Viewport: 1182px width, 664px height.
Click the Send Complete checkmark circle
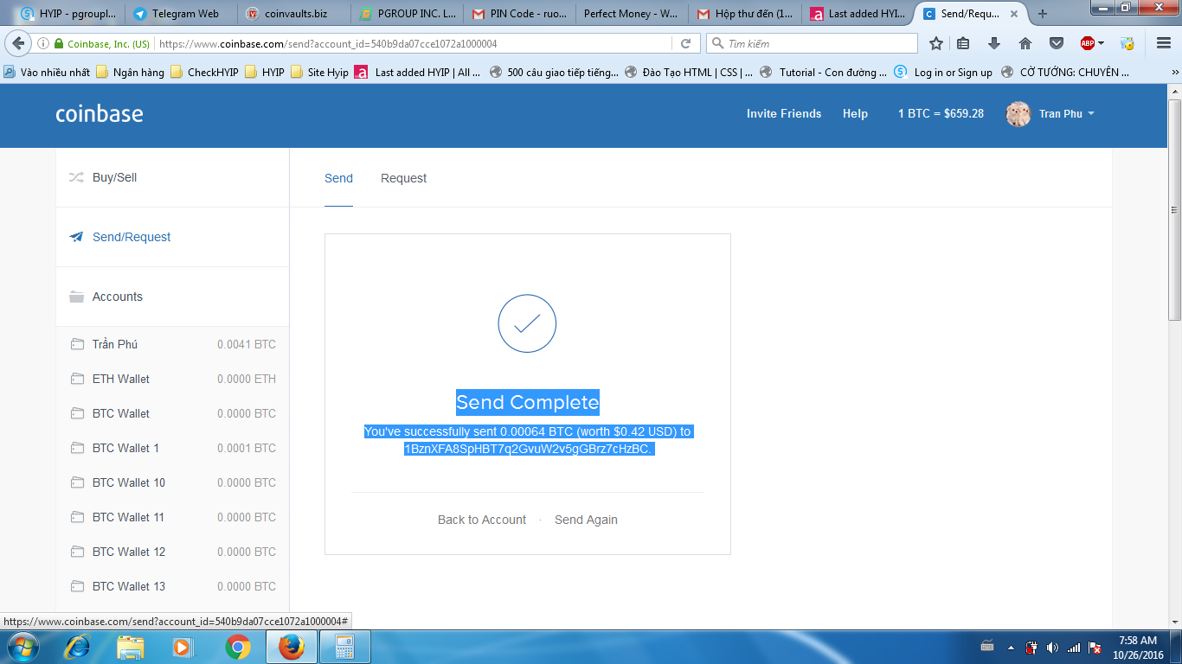pos(527,323)
